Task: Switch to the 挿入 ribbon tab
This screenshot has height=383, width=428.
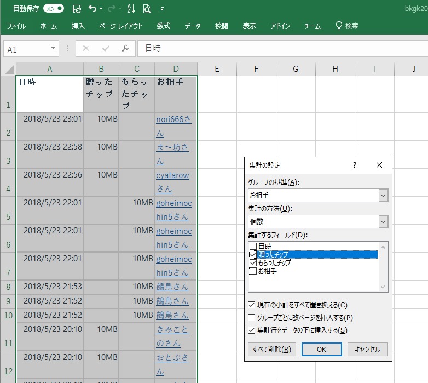Action: pos(78,26)
